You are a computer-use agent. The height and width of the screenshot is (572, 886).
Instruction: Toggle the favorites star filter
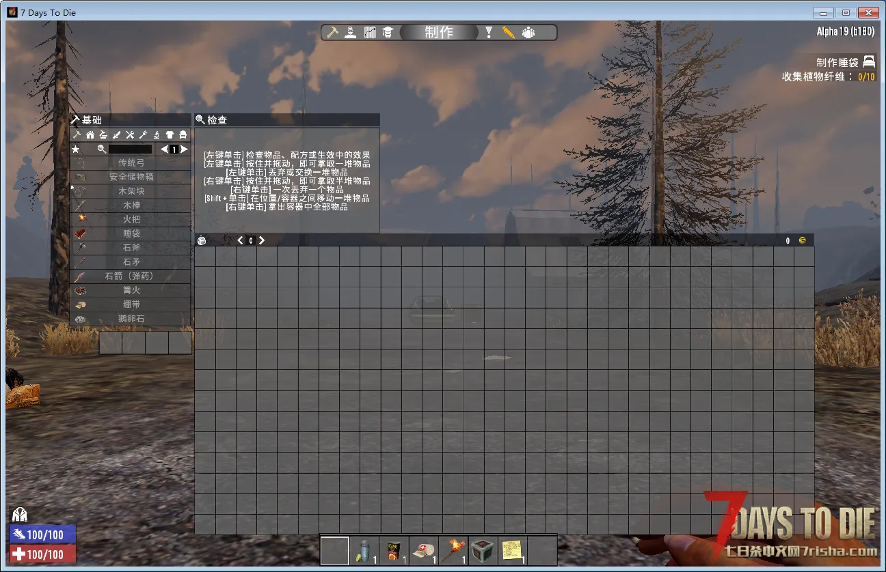[x=76, y=149]
